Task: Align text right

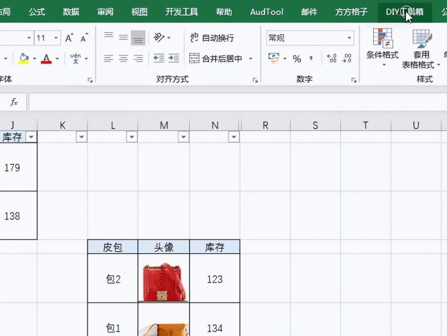Action: pos(138,58)
